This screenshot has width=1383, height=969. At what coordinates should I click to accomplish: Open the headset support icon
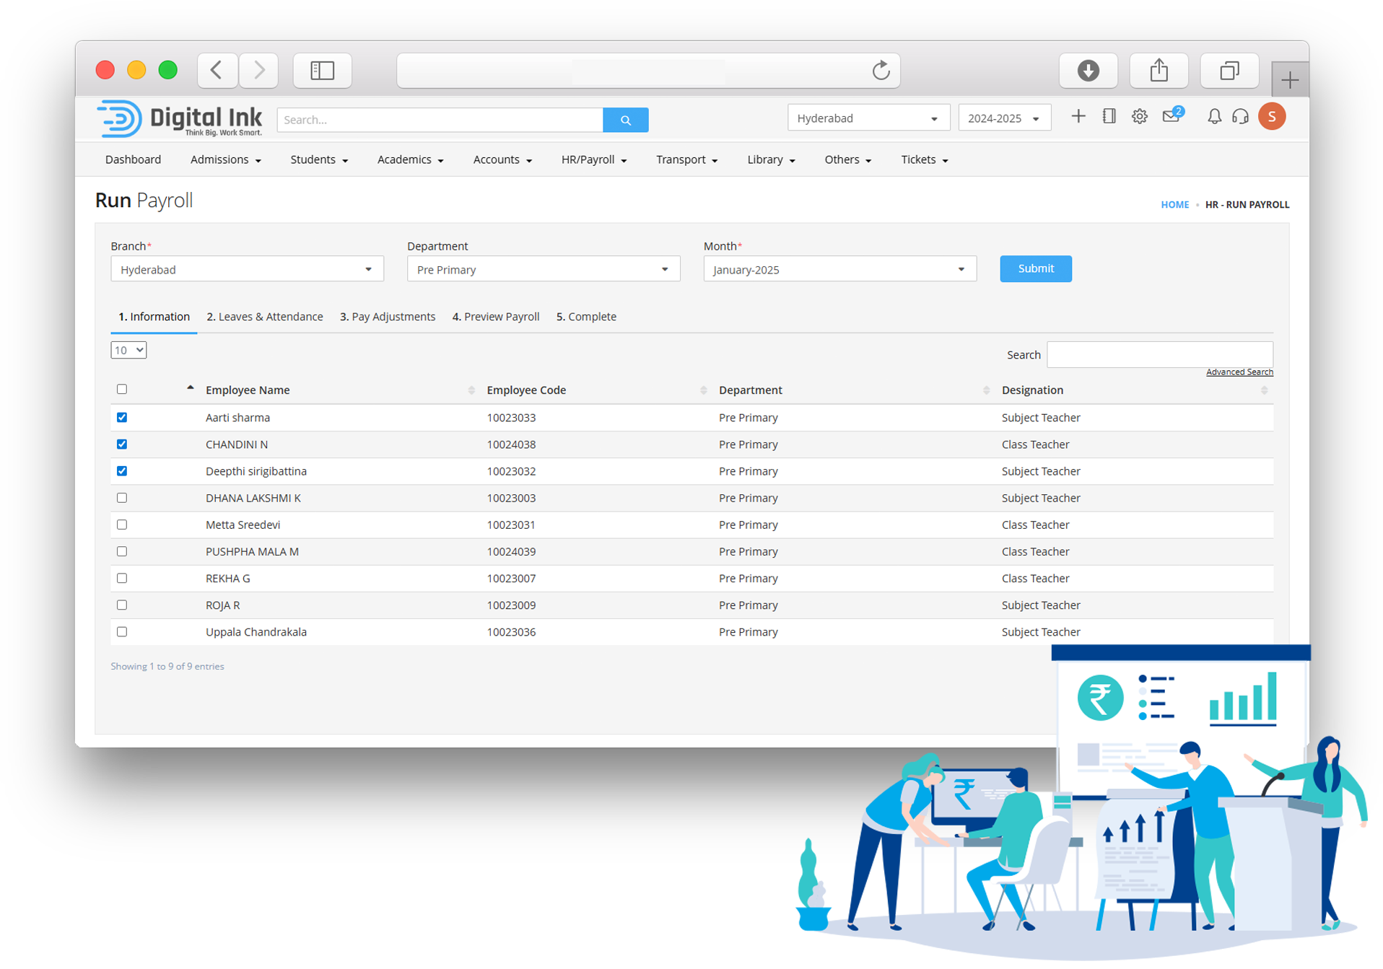1240,117
